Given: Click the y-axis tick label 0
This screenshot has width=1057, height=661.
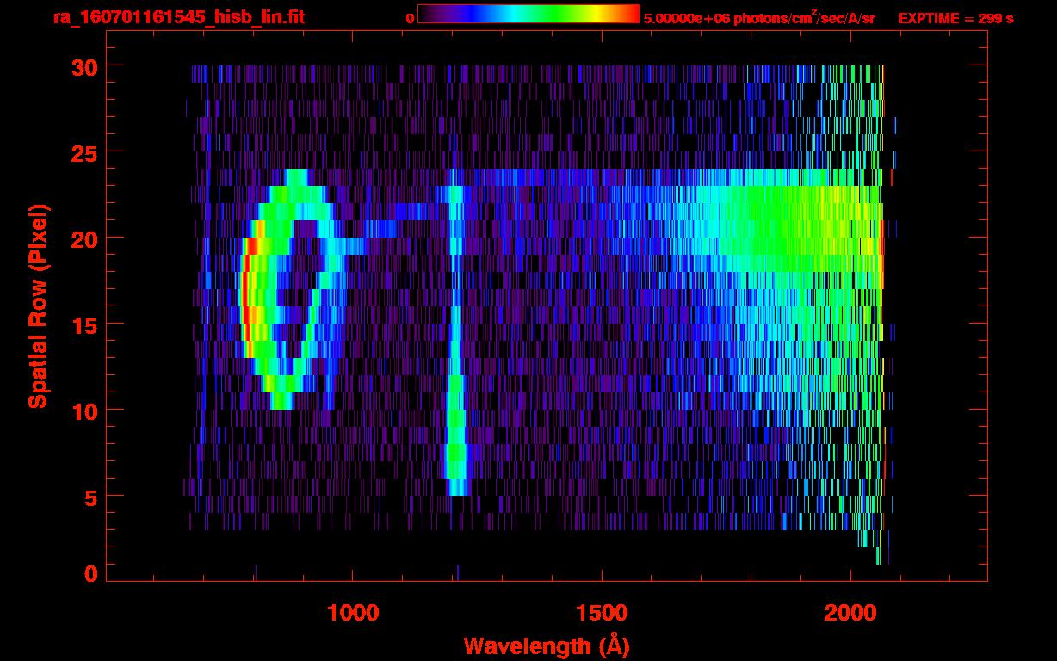Looking at the screenshot, I should [90, 573].
